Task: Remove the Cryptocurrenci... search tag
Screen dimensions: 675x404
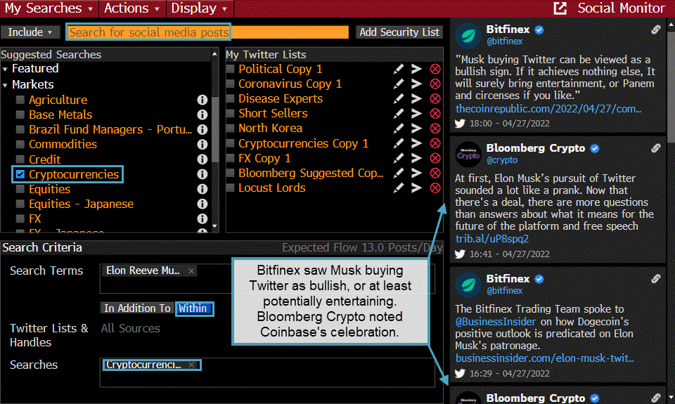Action: coord(191,365)
